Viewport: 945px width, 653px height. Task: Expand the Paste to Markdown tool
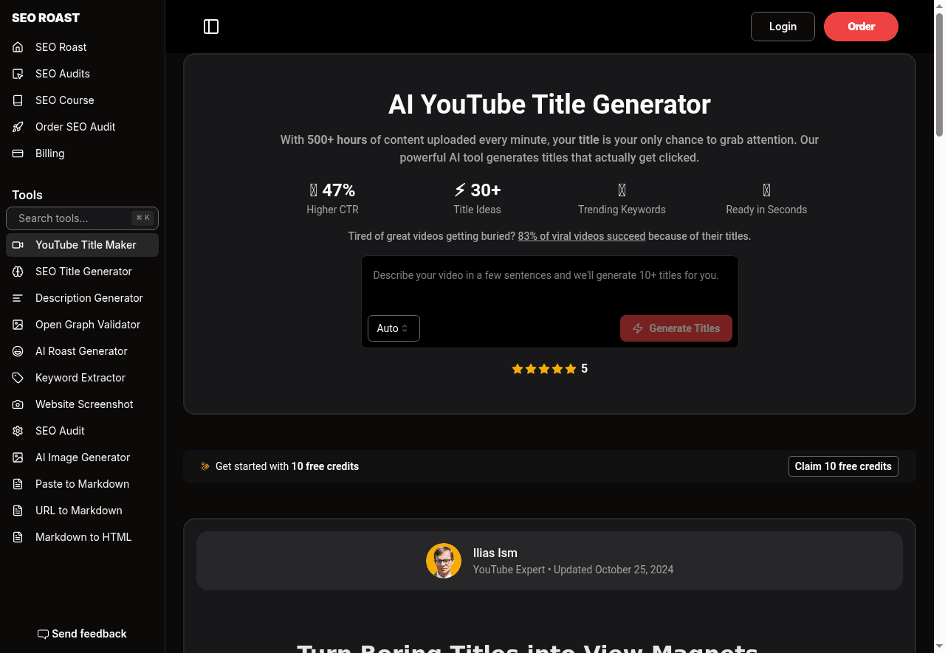click(x=82, y=484)
